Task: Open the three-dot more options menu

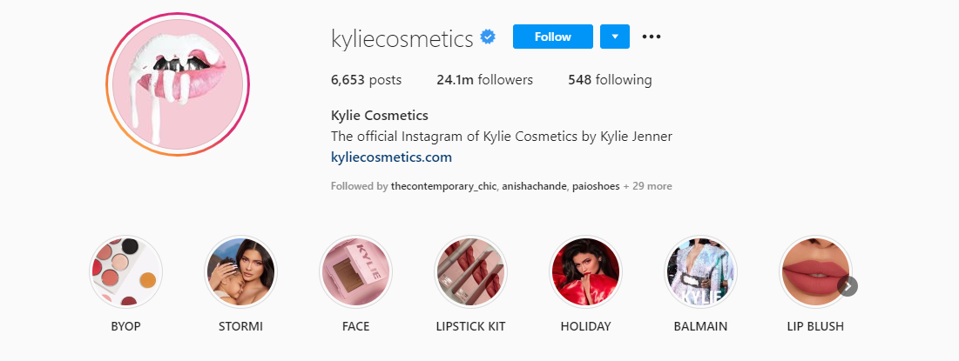Action: [652, 37]
